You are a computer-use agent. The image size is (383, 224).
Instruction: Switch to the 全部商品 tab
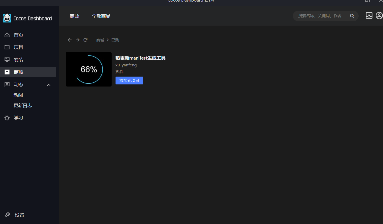pyautogui.click(x=101, y=16)
